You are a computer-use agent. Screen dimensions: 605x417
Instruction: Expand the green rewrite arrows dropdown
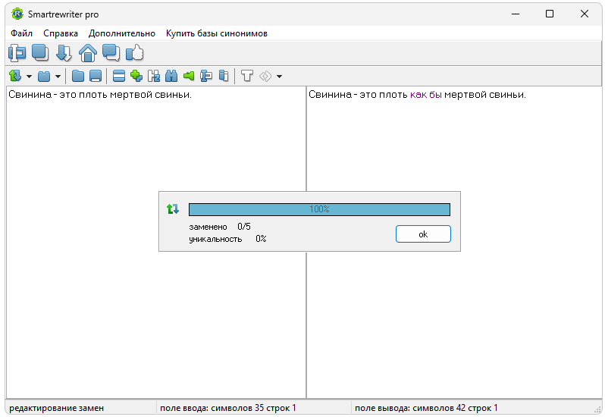tap(29, 77)
